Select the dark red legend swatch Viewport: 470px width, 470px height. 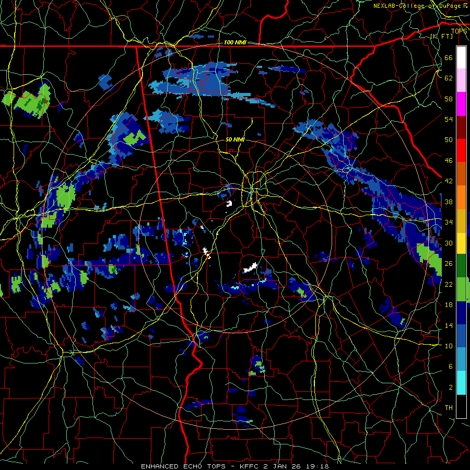pyautogui.click(x=461, y=127)
